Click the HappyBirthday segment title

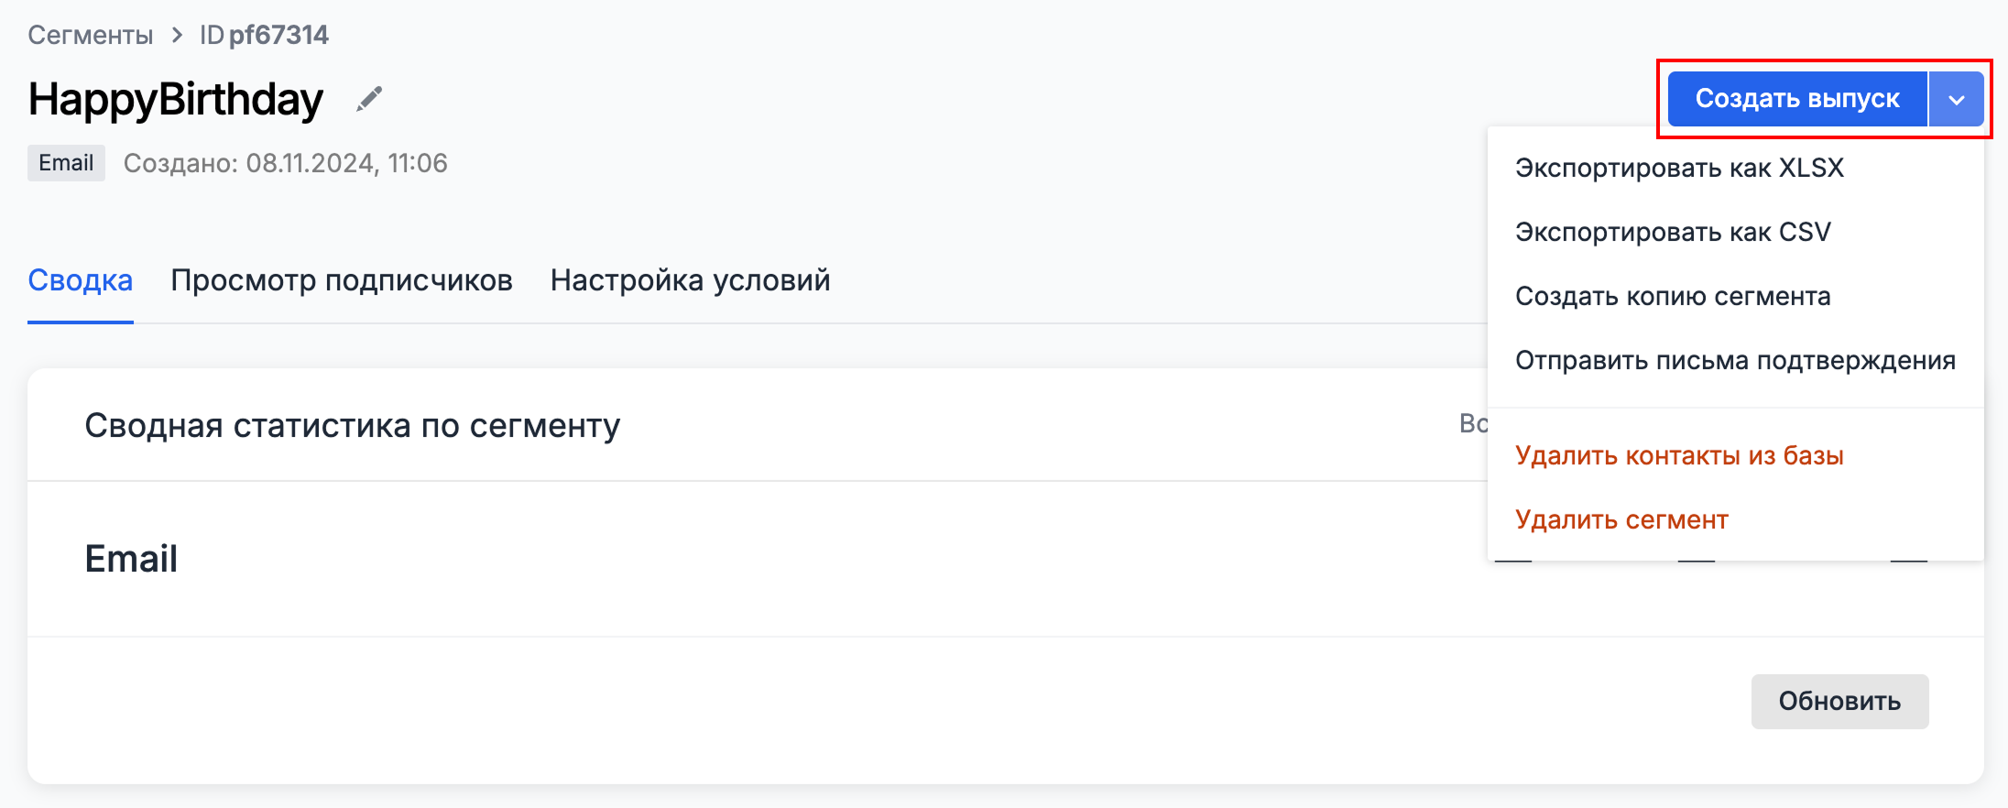click(176, 99)
